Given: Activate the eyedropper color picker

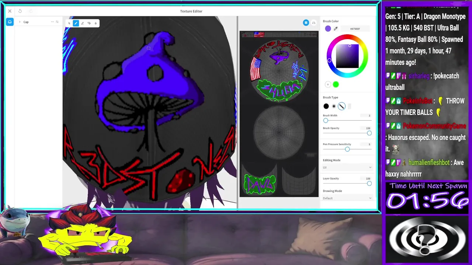Looking at the screenshot, I should pyautogui.click(x=336, y=29).
